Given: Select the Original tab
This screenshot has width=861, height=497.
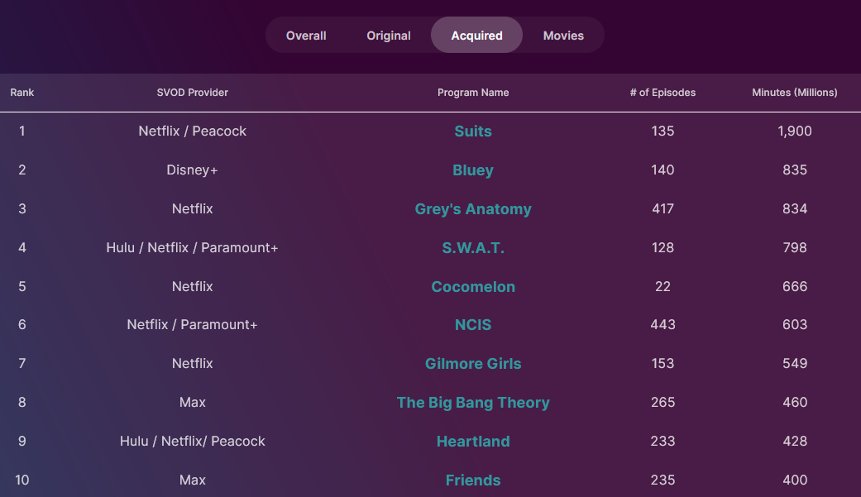Looking at the screenshot, I should [x=389, y=36].
